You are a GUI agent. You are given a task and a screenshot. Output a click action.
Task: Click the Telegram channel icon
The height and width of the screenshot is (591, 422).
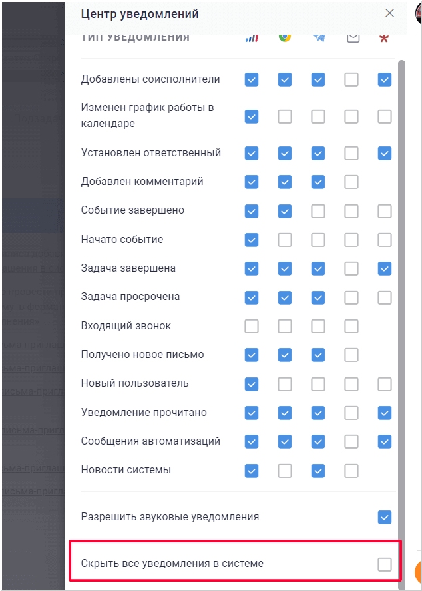coord(318,37)
